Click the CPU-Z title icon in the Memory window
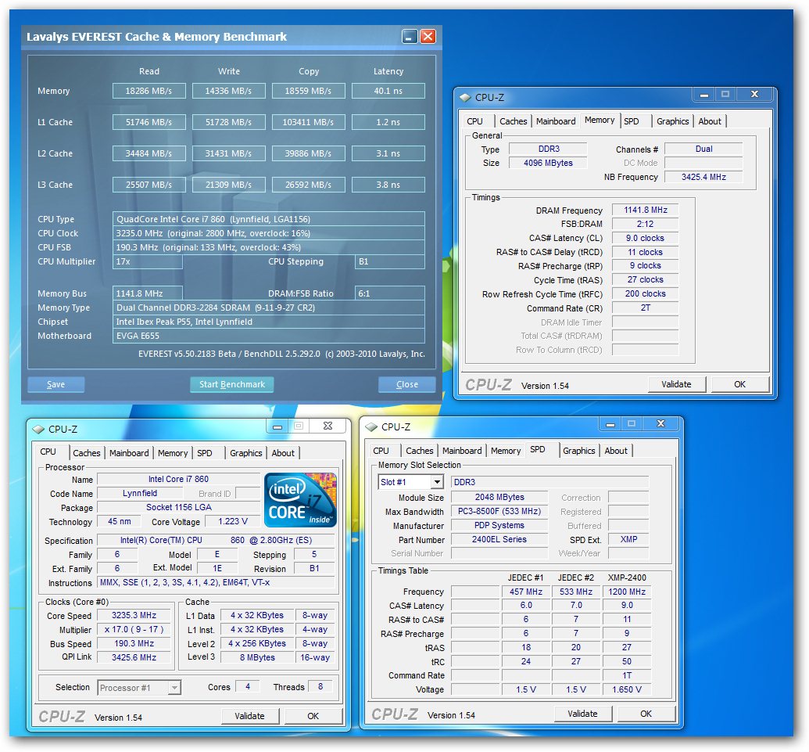809x752 pixels. [466, 97]
